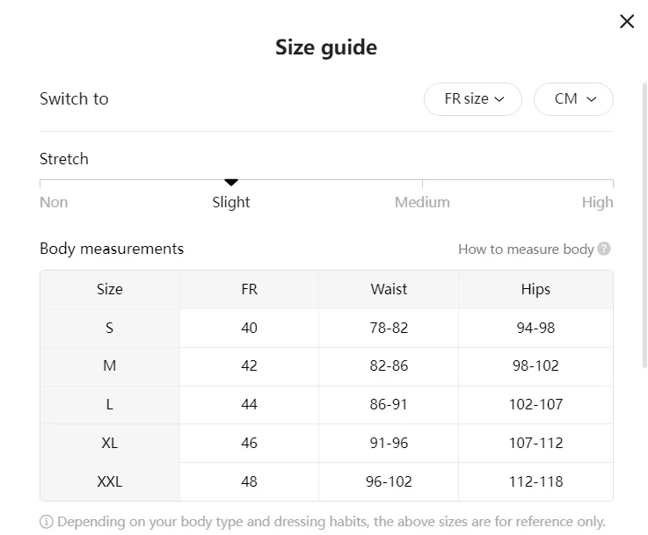Select the Non stretch label
The height and width of the screenshot is (535, 648).
click(54, 202)
